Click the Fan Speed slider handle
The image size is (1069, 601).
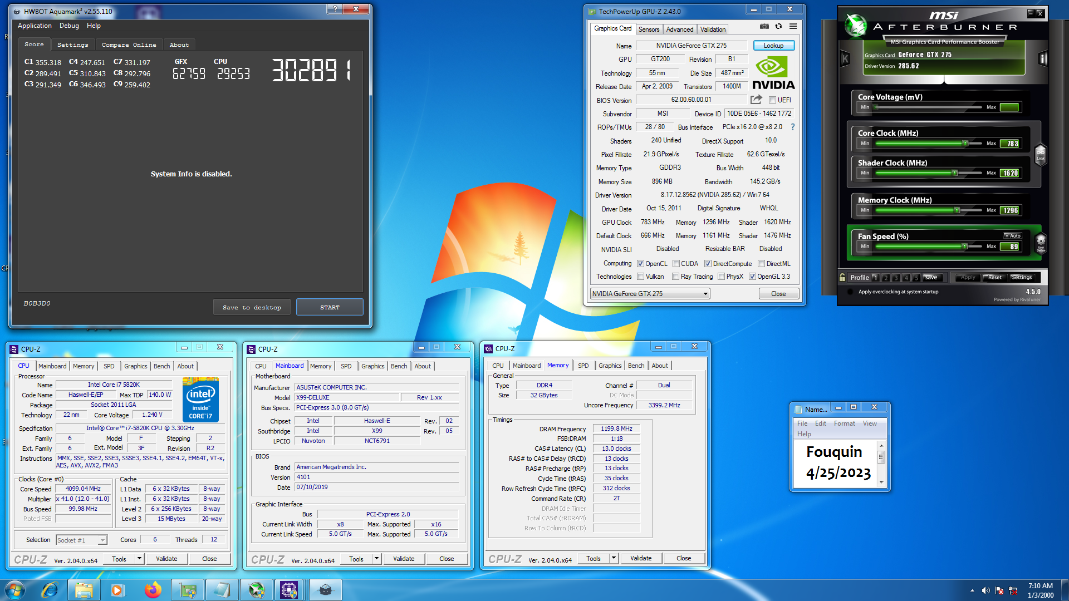[965, 247]
